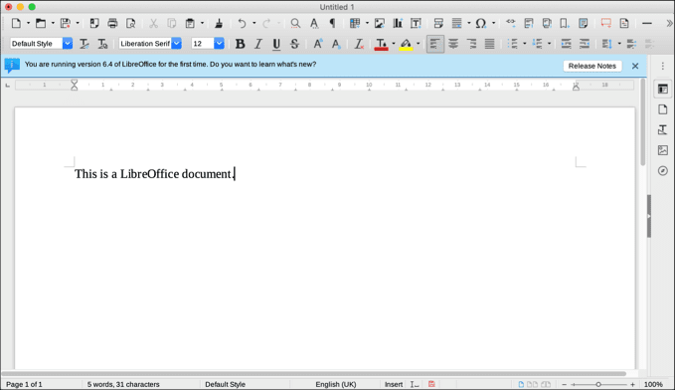Screen dimensions: 675x390
Task: Print the document
Action: pos(112,23)
